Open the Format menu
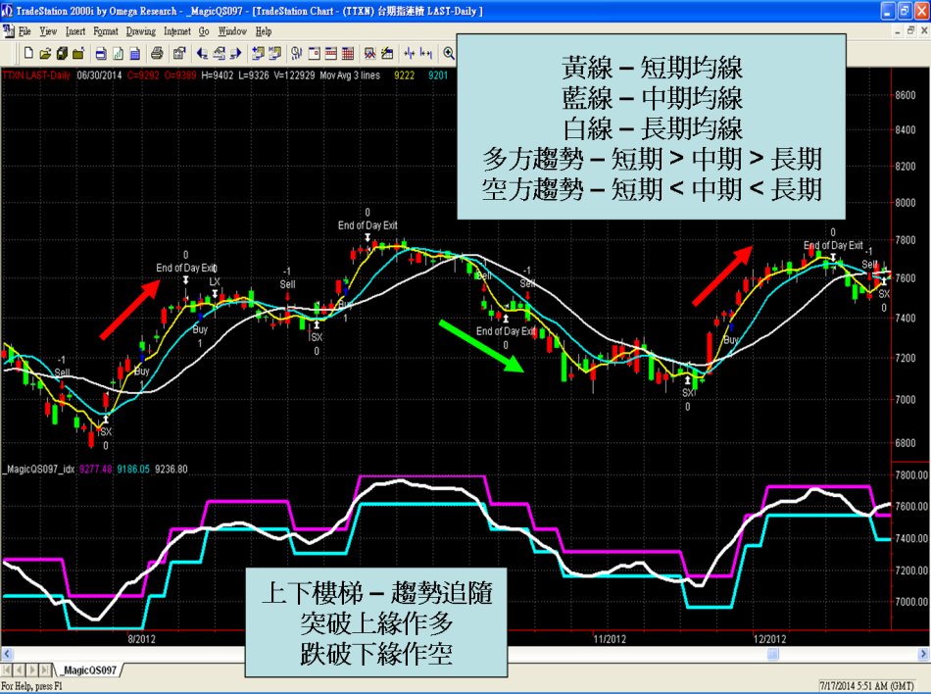The width and height of the screenshot is (931, 694). coord(105,31)
